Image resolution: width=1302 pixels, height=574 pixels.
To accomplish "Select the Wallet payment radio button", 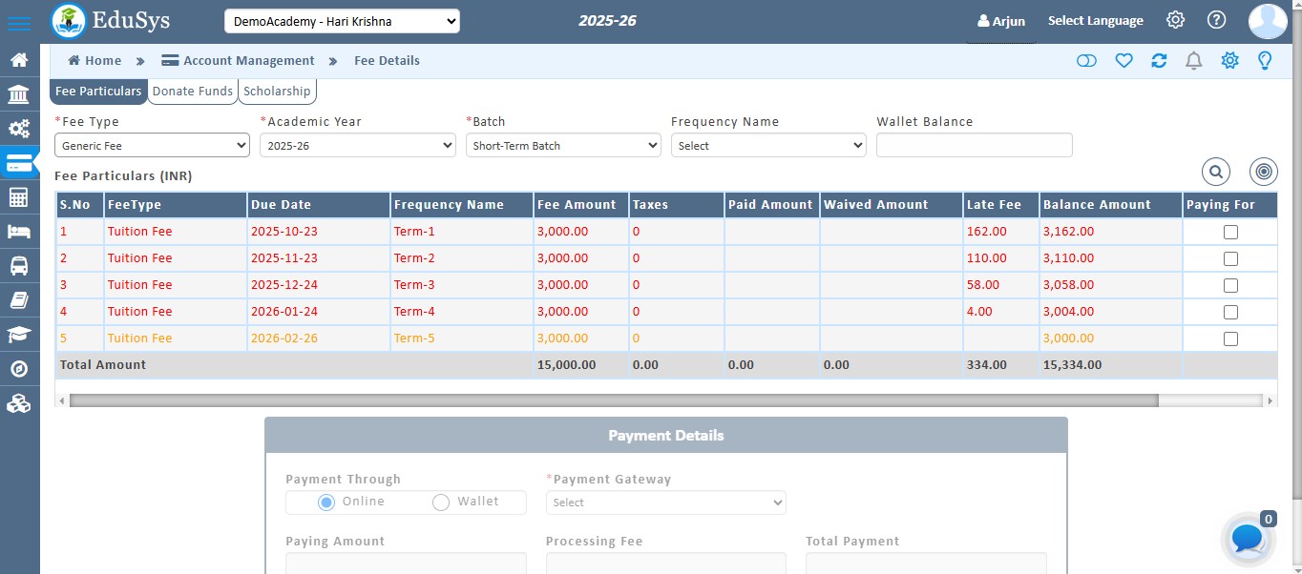I will click(441, 502).
